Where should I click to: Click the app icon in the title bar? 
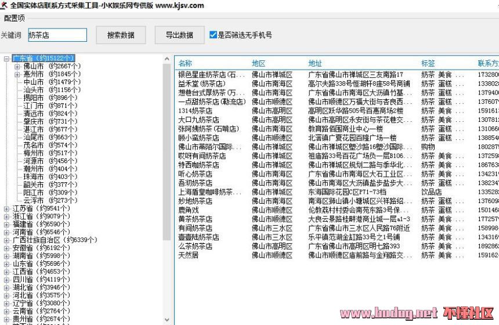pyautogui.click(x=5, y=5)
